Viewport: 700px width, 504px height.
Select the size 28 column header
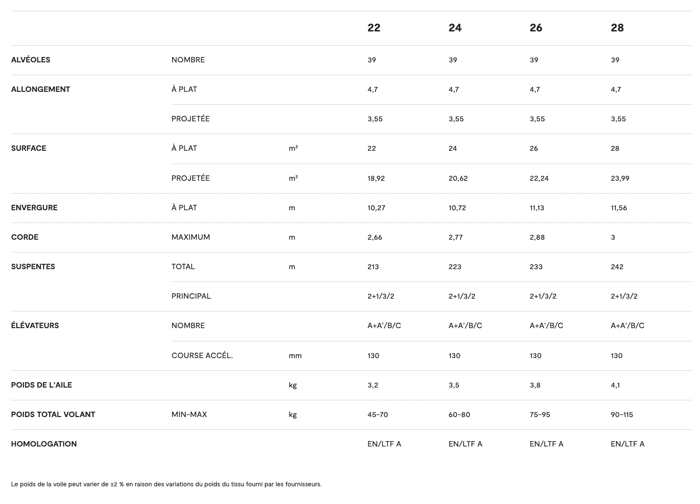coord(617,28)
